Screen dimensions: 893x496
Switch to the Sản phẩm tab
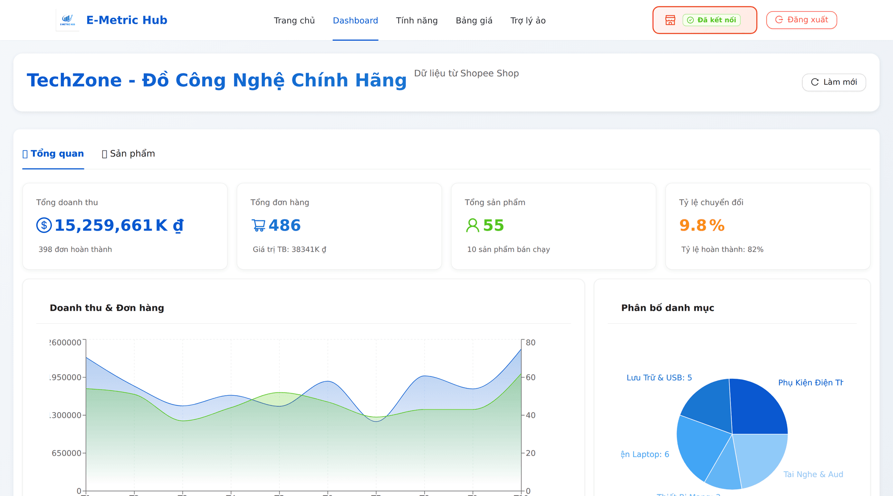pos(129,154)
